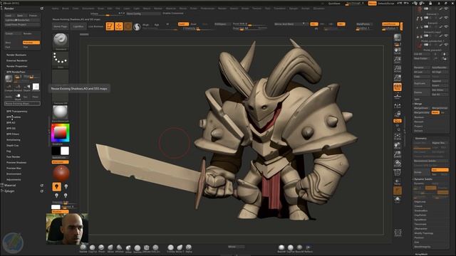Click the LightBox button

[x=78, y=26]
